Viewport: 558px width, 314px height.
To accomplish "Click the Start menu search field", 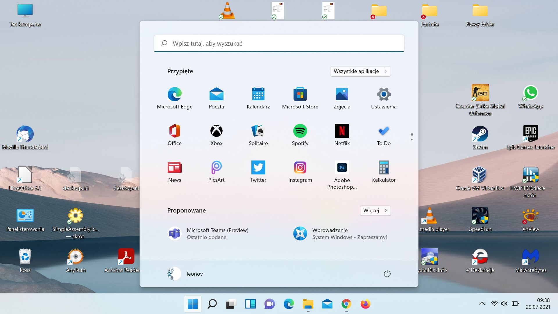I will [279, 44].
